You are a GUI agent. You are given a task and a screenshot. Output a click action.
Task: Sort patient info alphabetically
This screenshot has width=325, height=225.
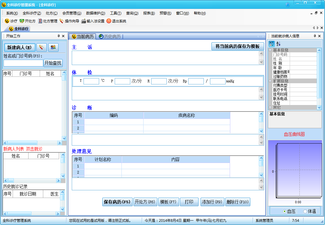point(278,44)
